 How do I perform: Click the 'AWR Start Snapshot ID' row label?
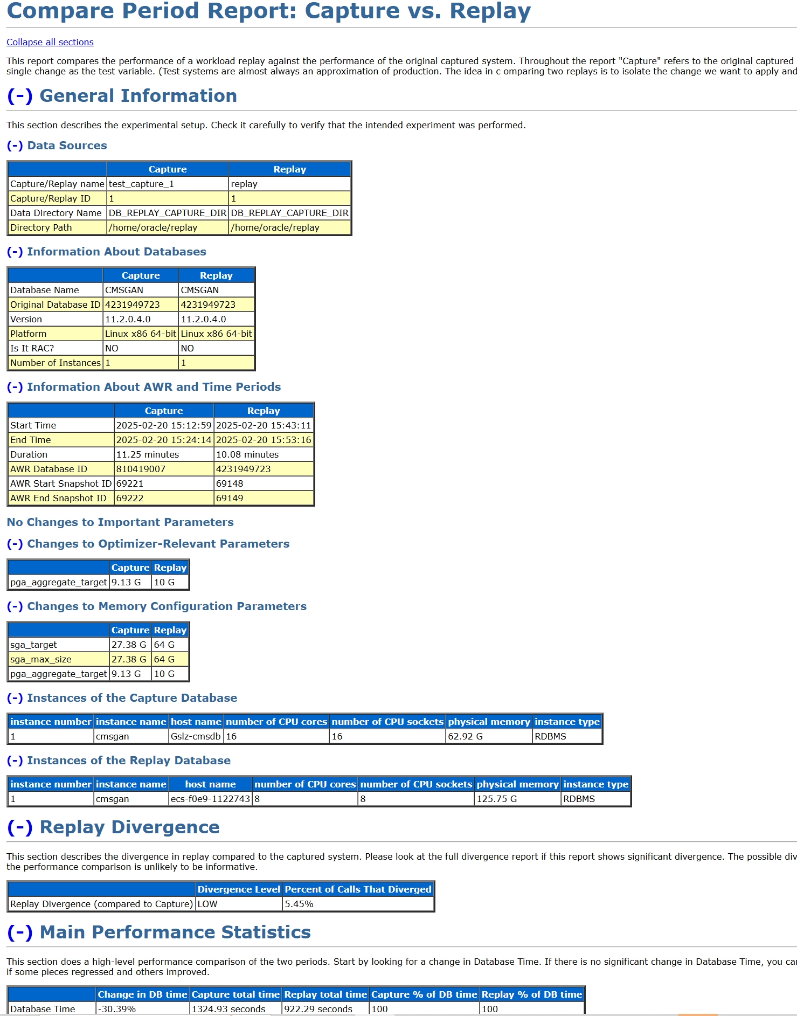click(61, 483)
